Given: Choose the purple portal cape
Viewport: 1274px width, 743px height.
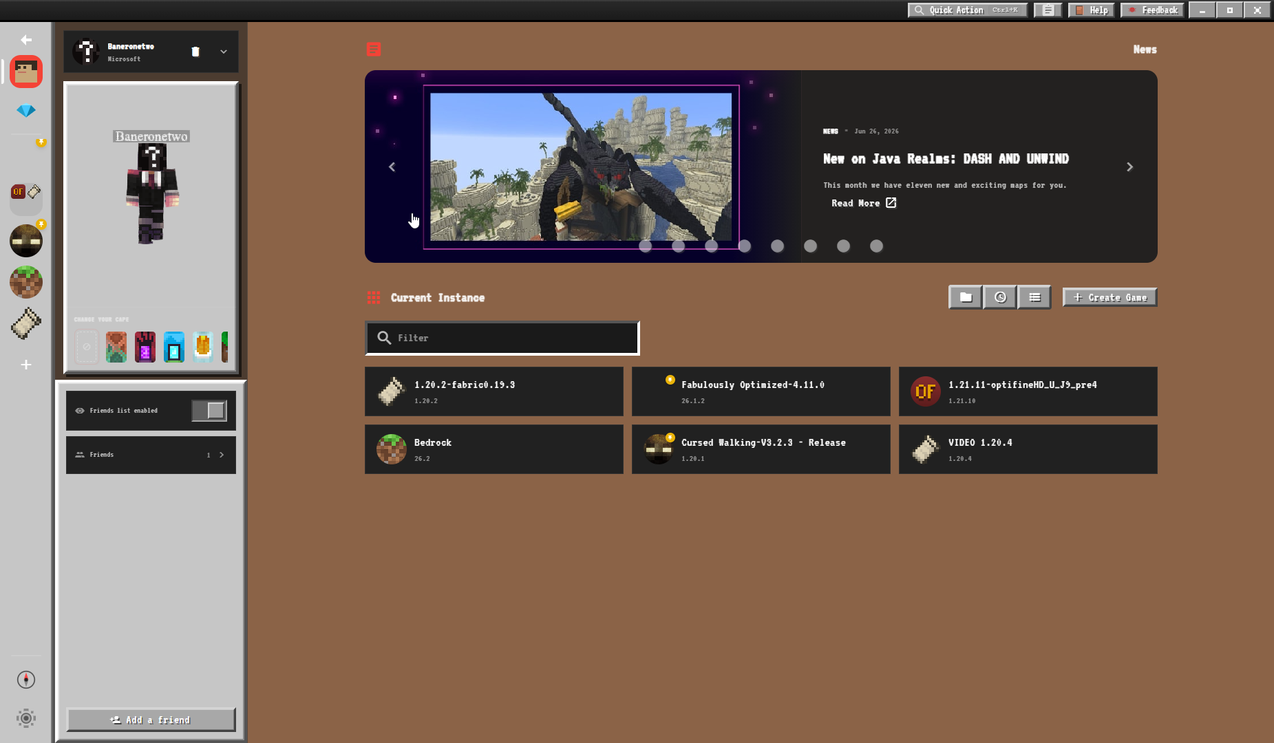Looking at the screenshot, I should [x=145, y=347].
